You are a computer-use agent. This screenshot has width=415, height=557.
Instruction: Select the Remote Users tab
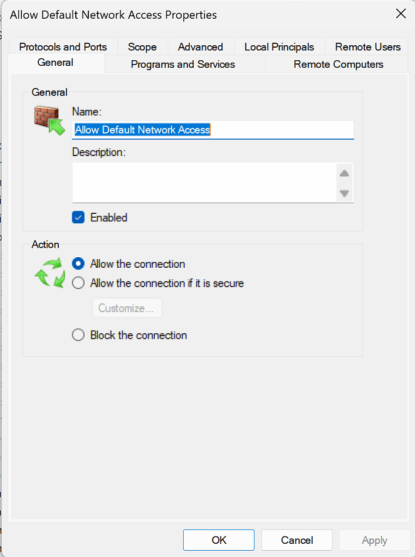368,47
